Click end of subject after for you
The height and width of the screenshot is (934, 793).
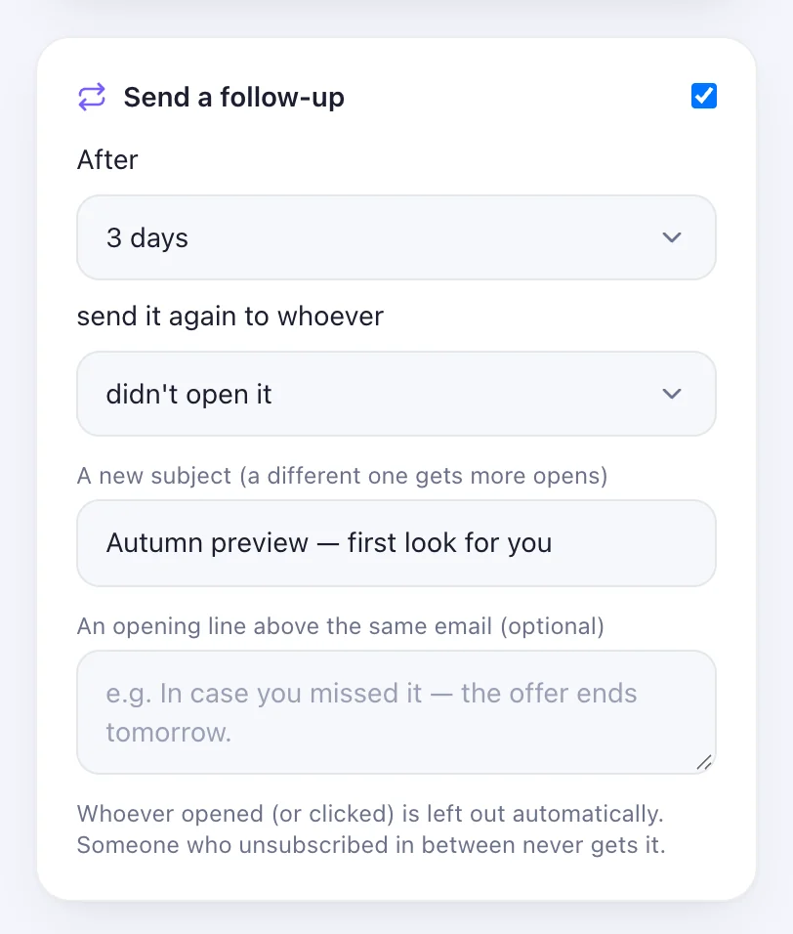554,543
